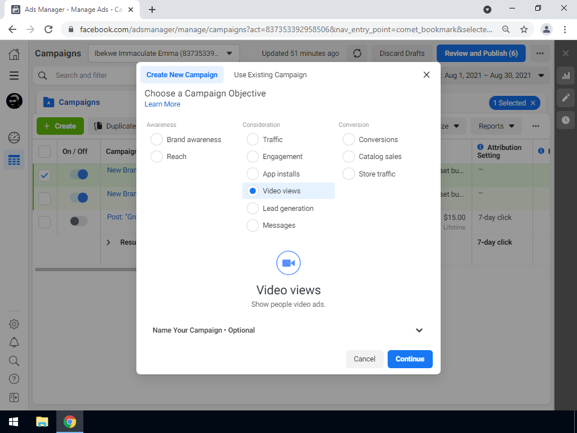
Task: Uncheck the first New Brand campaign row
Action: (x=45, y=175)
